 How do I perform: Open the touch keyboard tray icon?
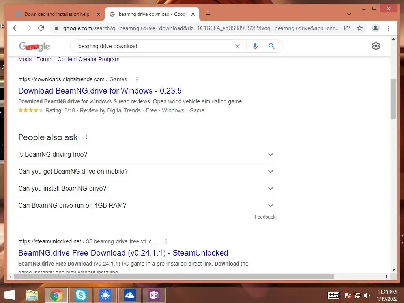click(x=333, y=295)
